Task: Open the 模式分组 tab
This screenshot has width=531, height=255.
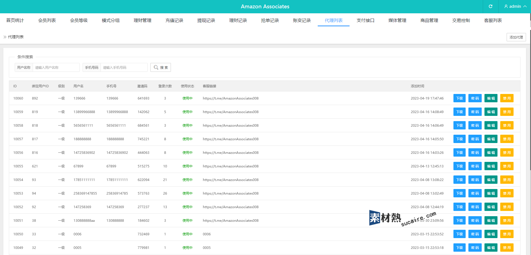Action: [111, 20]
